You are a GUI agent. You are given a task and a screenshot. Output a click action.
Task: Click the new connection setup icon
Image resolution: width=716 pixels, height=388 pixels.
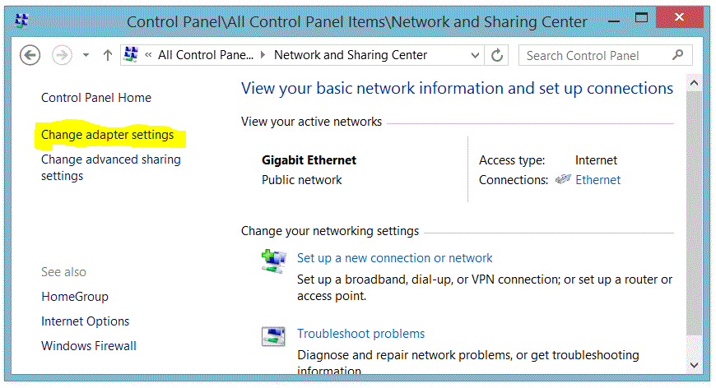coord(273,262)
